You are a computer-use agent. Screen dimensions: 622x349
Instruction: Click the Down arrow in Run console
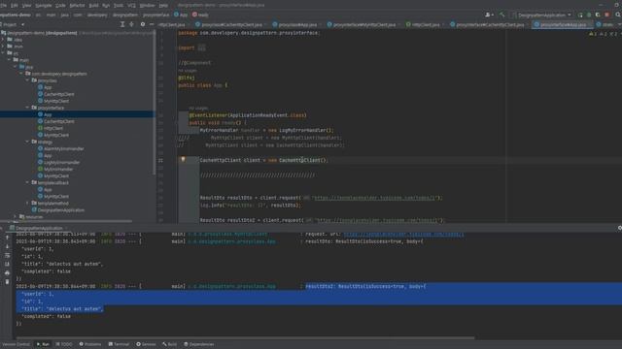pyautogui.click(x=7, y=246)
